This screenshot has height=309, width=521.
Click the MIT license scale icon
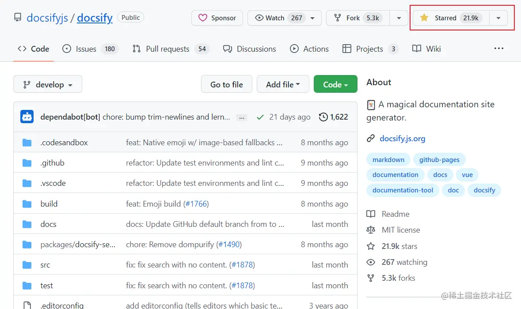(x=371, y=230)
